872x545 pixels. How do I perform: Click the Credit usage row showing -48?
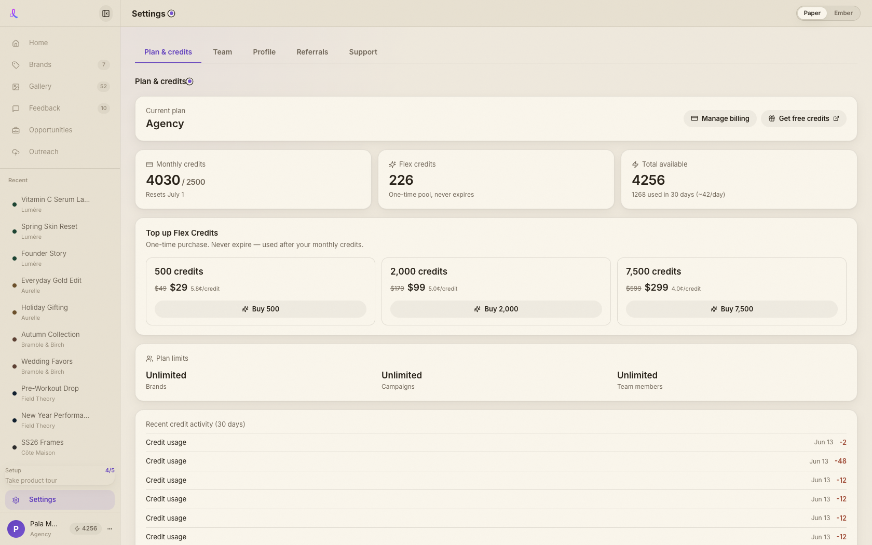tap(496, 461)
